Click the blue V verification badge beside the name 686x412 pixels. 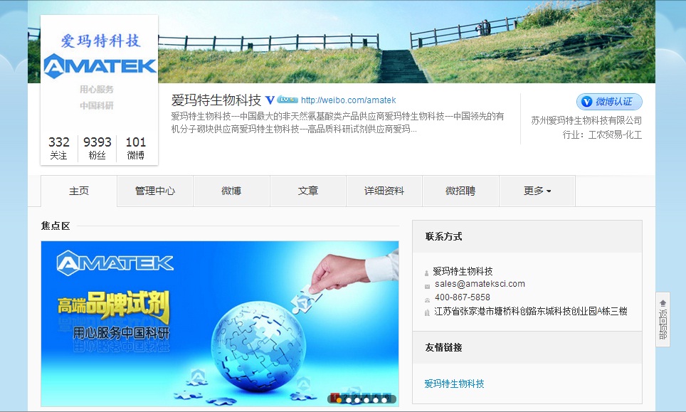coord(270,100)
